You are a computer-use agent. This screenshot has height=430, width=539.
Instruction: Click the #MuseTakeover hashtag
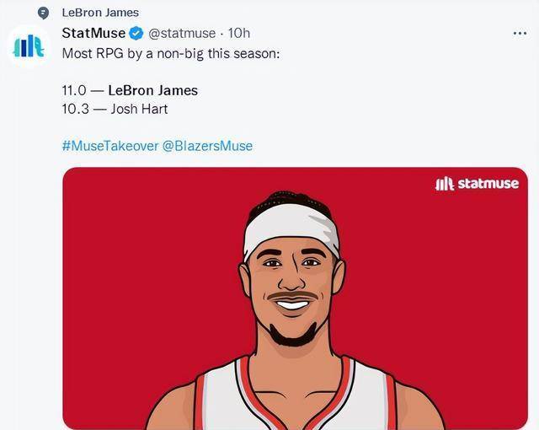pyautogui.click(x=110, y=146)
